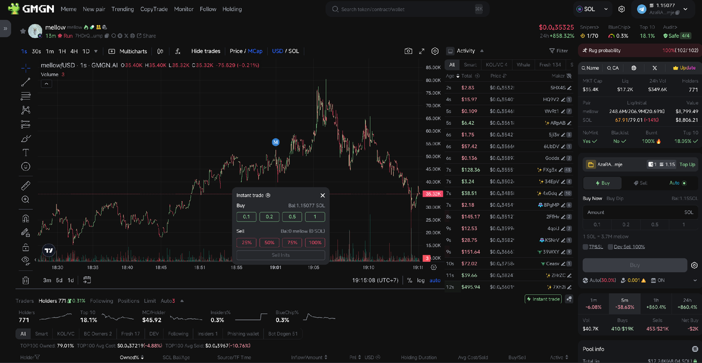Open more timeframes dropdown after 1D
Viewport: 702px width, 363px height.
pos(97,51)
